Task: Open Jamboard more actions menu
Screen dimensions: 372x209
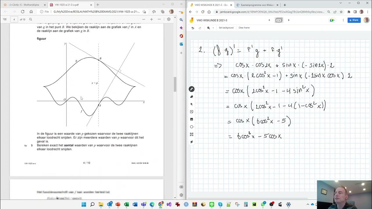Action: point(343,20)
